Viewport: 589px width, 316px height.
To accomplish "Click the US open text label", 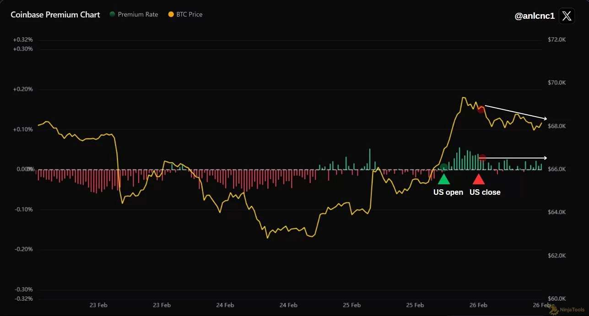I will tap(448, 193).
